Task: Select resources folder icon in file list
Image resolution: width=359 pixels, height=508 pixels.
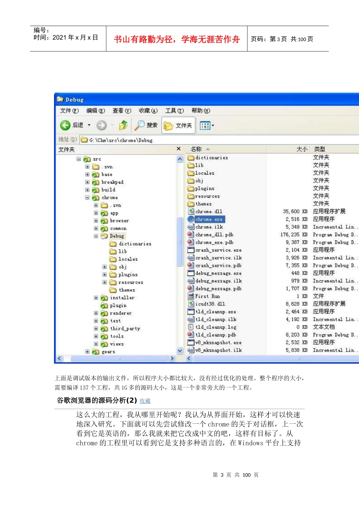Action: [x=191, y=196]
